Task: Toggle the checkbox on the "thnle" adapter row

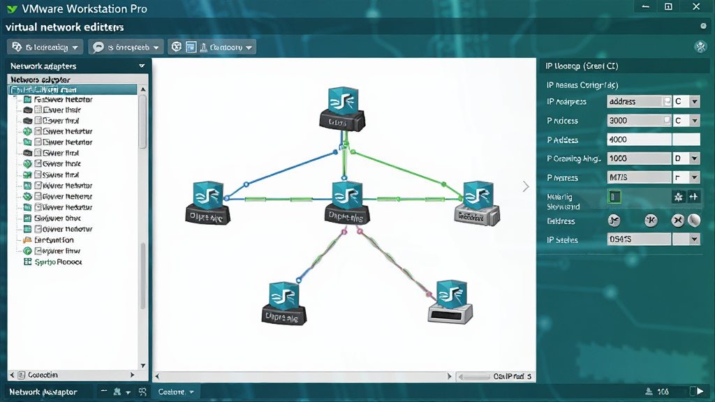Action: (x=38, y=163)
